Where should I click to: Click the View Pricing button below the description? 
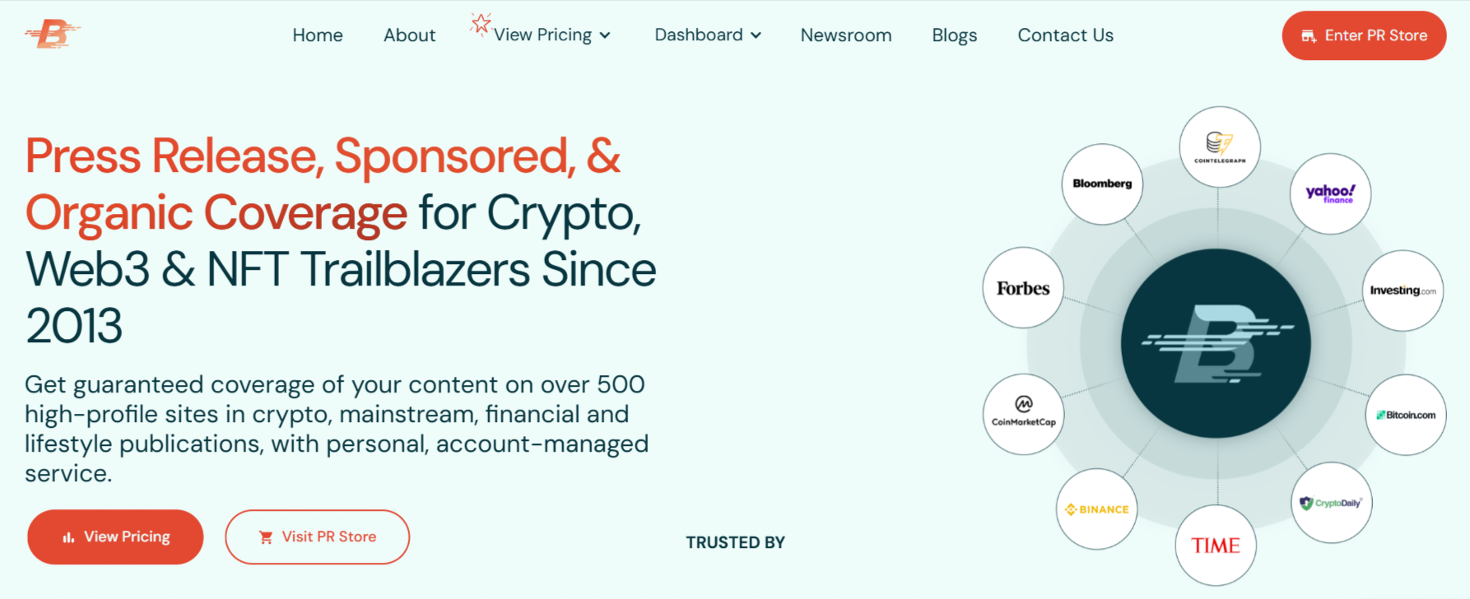pyautogui.click(x=114, y=536)
